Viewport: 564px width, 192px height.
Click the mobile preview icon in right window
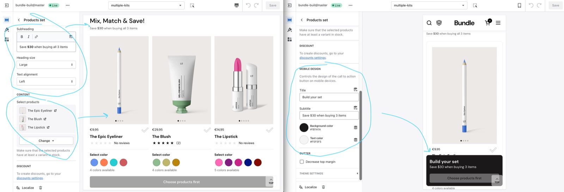519,5
